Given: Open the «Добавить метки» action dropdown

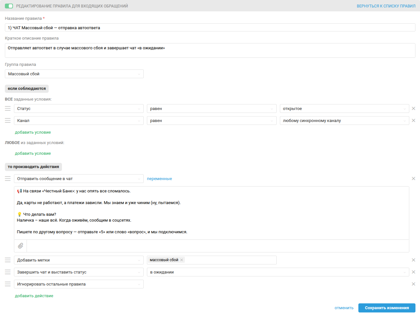Looking at the screenshot, I should click(79, 260).
